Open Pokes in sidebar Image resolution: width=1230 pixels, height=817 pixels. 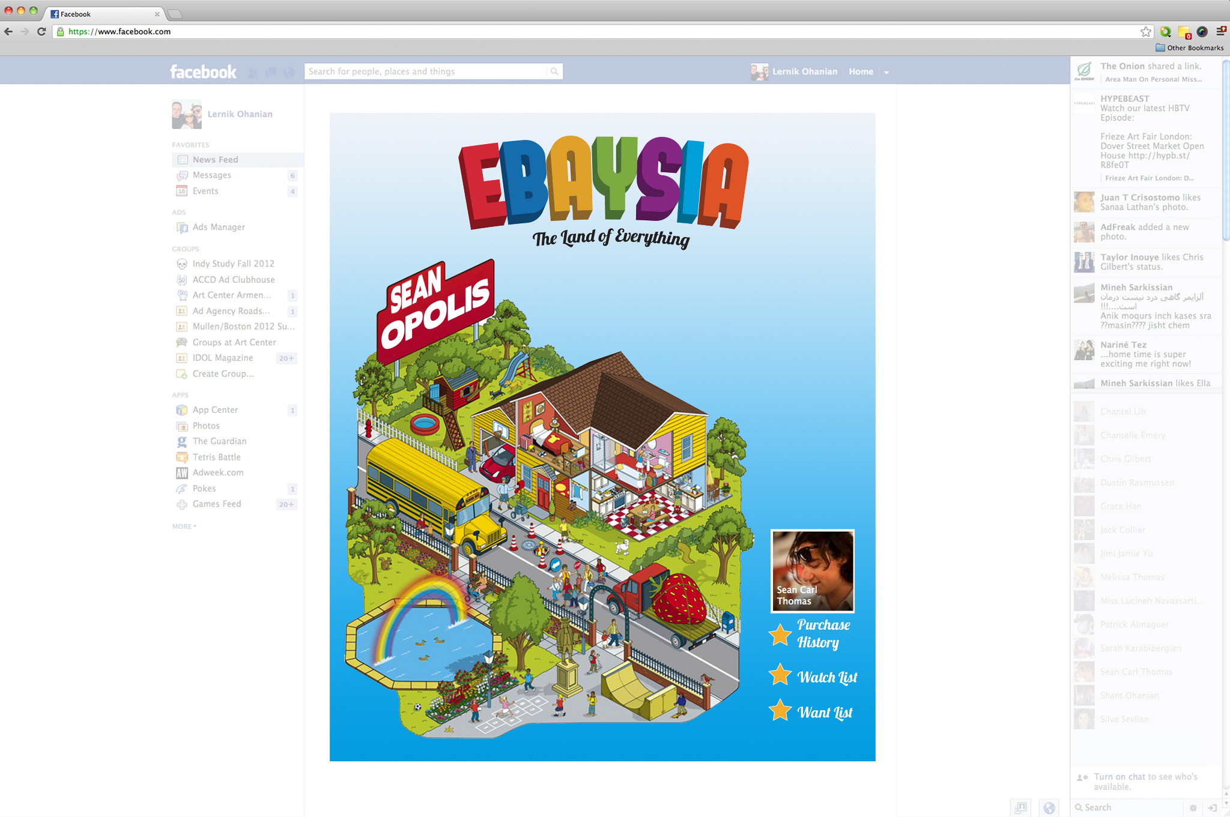coord(204,489)
